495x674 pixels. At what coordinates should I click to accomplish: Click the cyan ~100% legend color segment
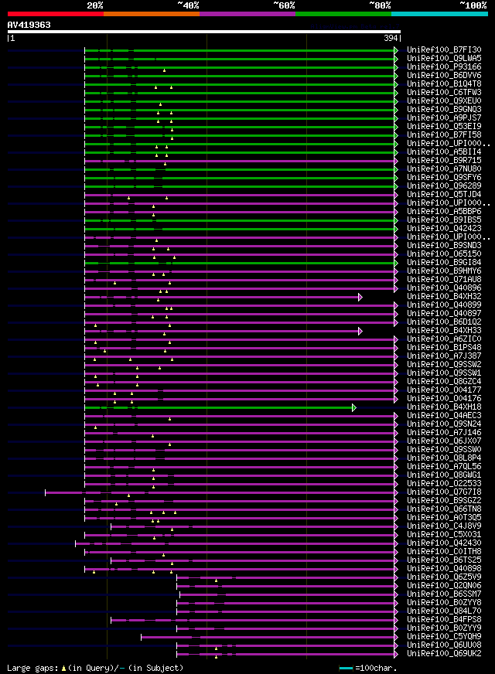coord(439,14)
